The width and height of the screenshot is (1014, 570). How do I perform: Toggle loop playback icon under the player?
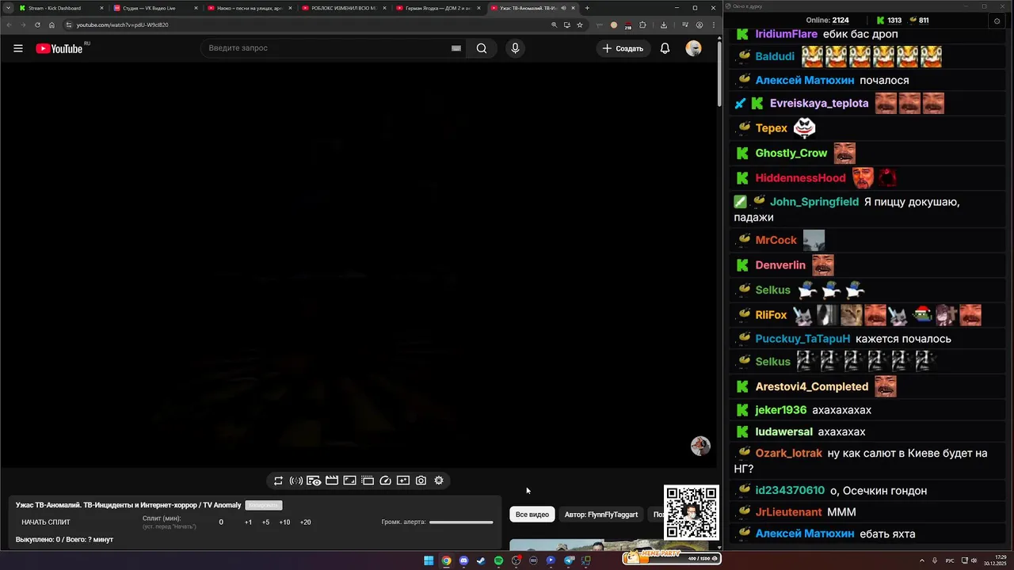click(278, 481)
